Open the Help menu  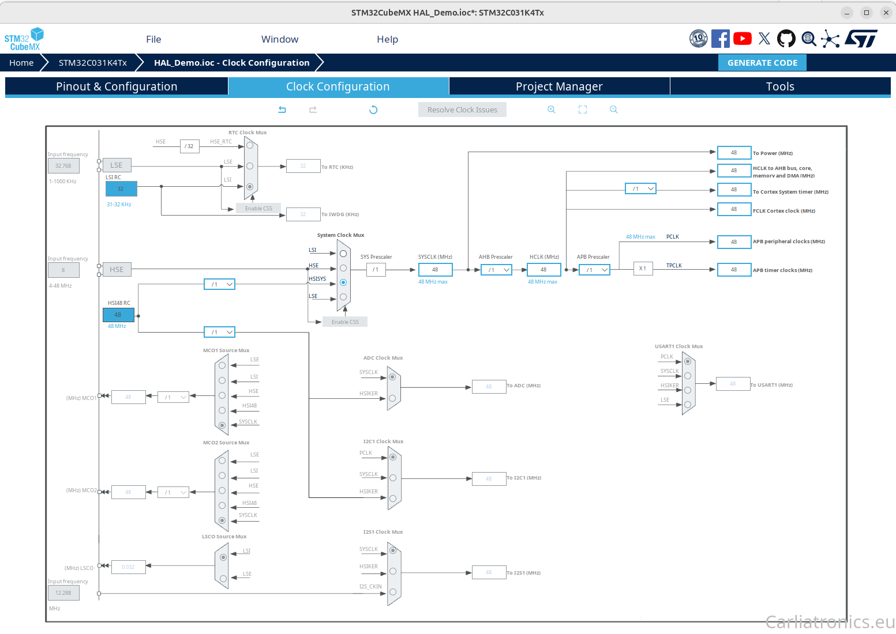[x=388, y=39]
